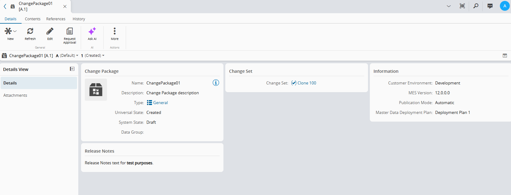Switch to the History tab

[x=79, y=19]
